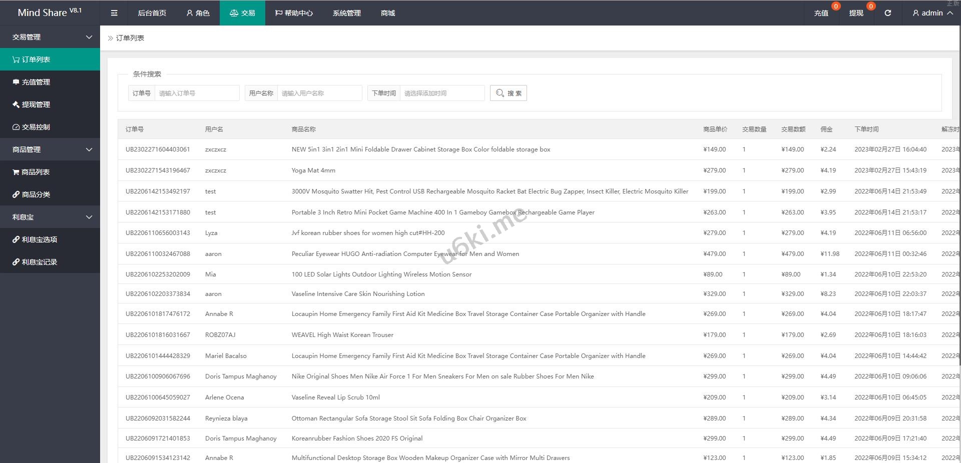The height and width of the screenshot is (463, 961).
Task: Open the 系统管理 top menu
Action: pyautogui.click(x=346, y=13)
